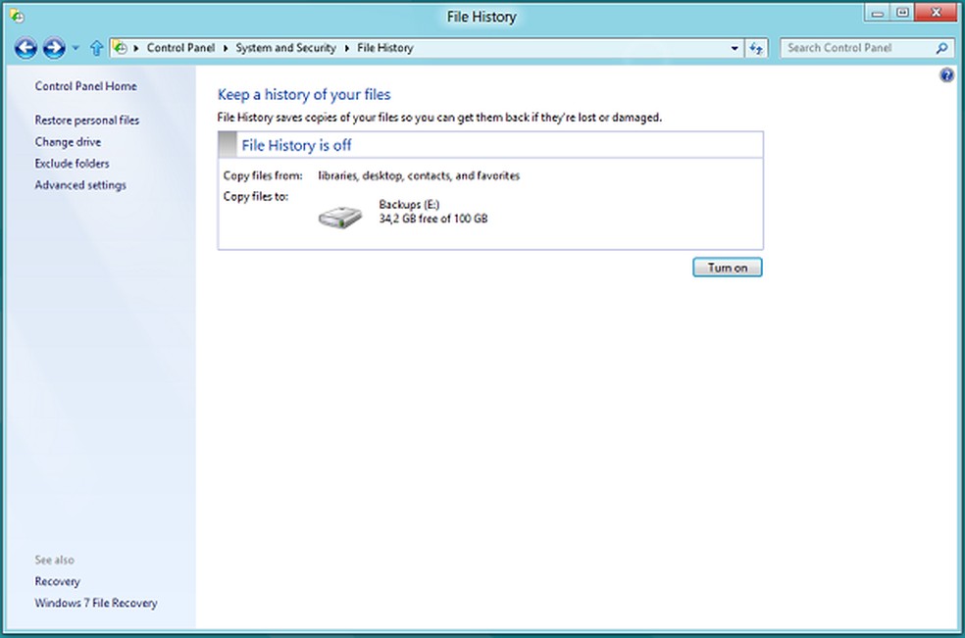
Task: Open the Recovery link under See also
Action: pyautogui.click(x=57, y=581)
